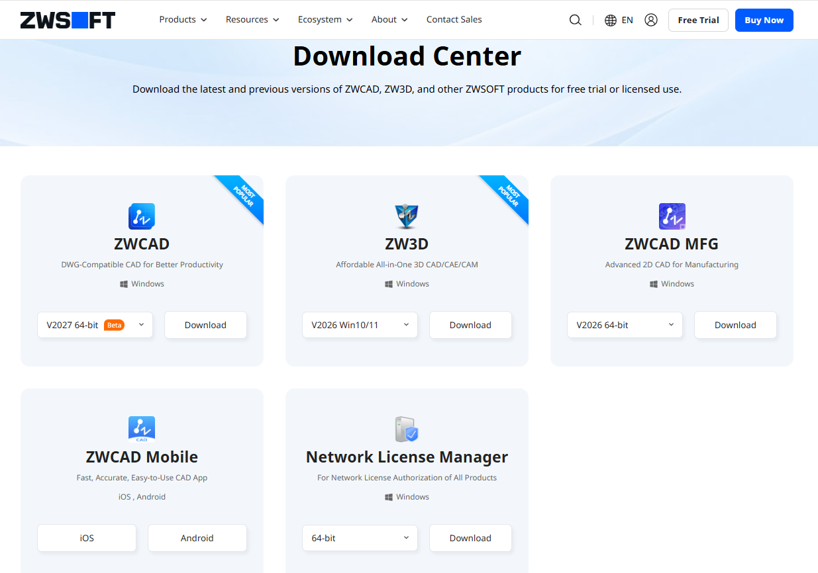
Task: Click Windows logo under Network License Manager
Action: 389,497
